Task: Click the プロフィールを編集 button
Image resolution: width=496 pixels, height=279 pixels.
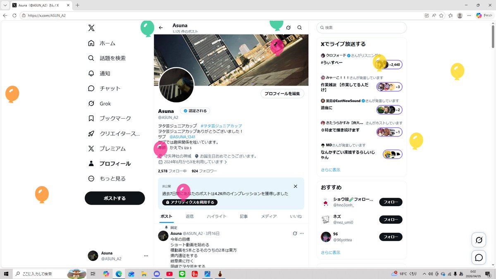Action: tap(282, 93)
